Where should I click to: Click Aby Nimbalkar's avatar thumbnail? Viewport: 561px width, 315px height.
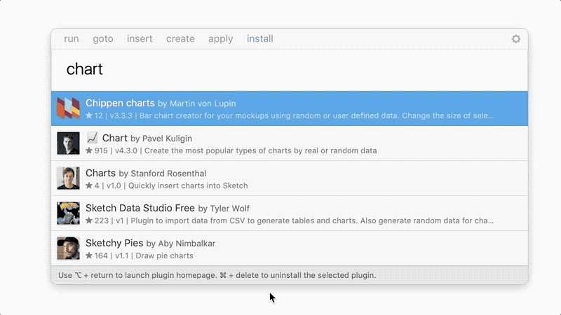pos(68,248)
